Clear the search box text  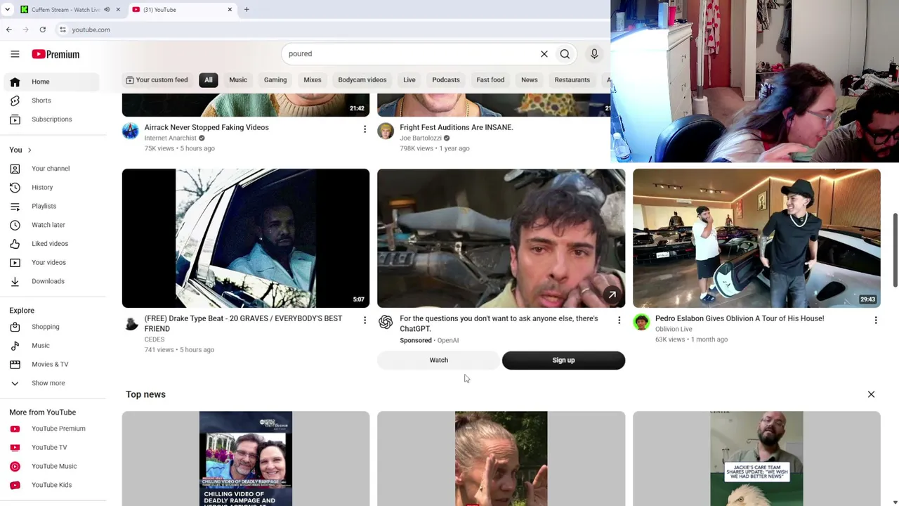(544, 53)
